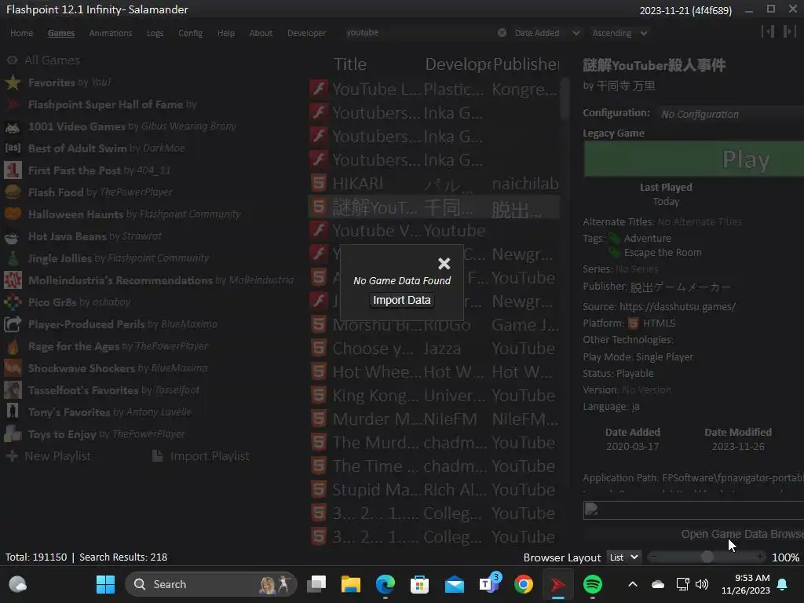The image size is (804, 603).
Task: Open the Halloween Haunts pumpkin icon
Action: [x=13, y=214]
